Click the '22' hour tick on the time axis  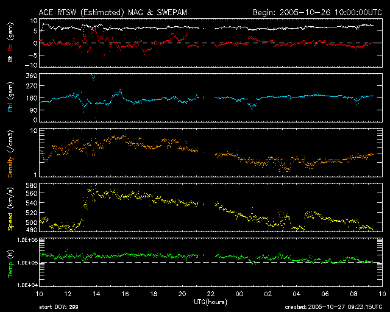pyautogui.click(x=211, y=294)
